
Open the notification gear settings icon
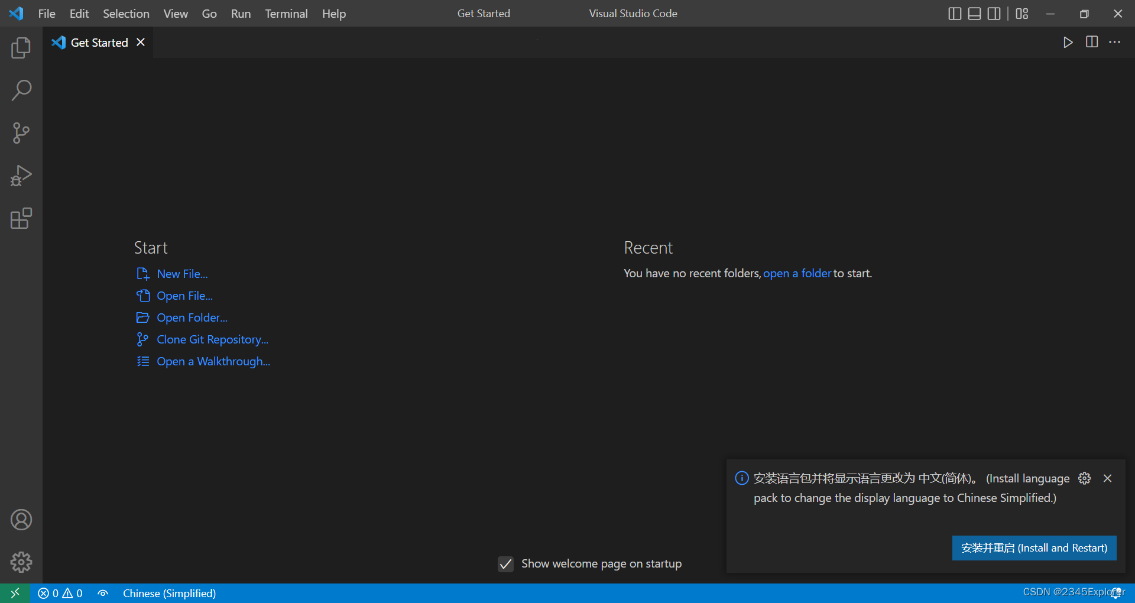pyautogui.click(x=1084, y=478)
